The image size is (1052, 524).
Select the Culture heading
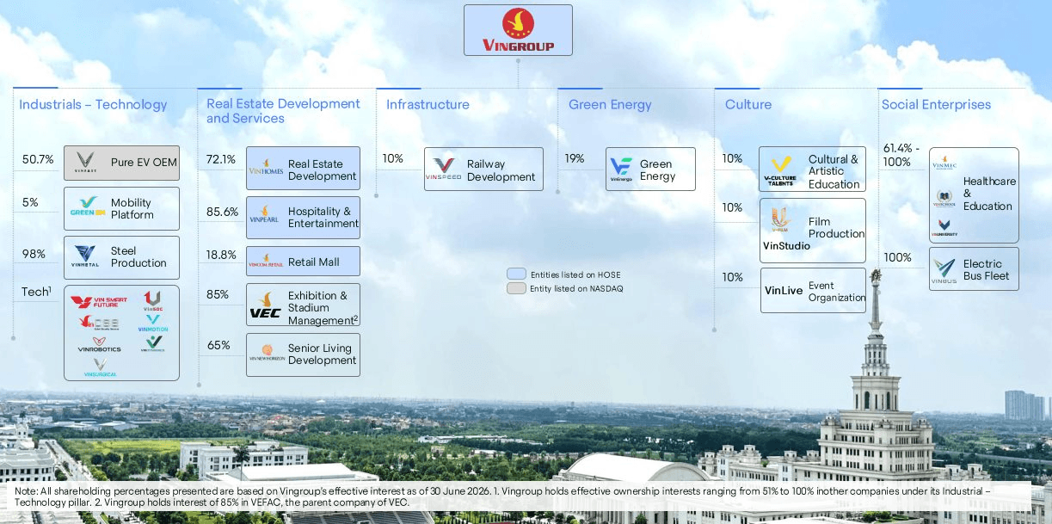point(748,104)
